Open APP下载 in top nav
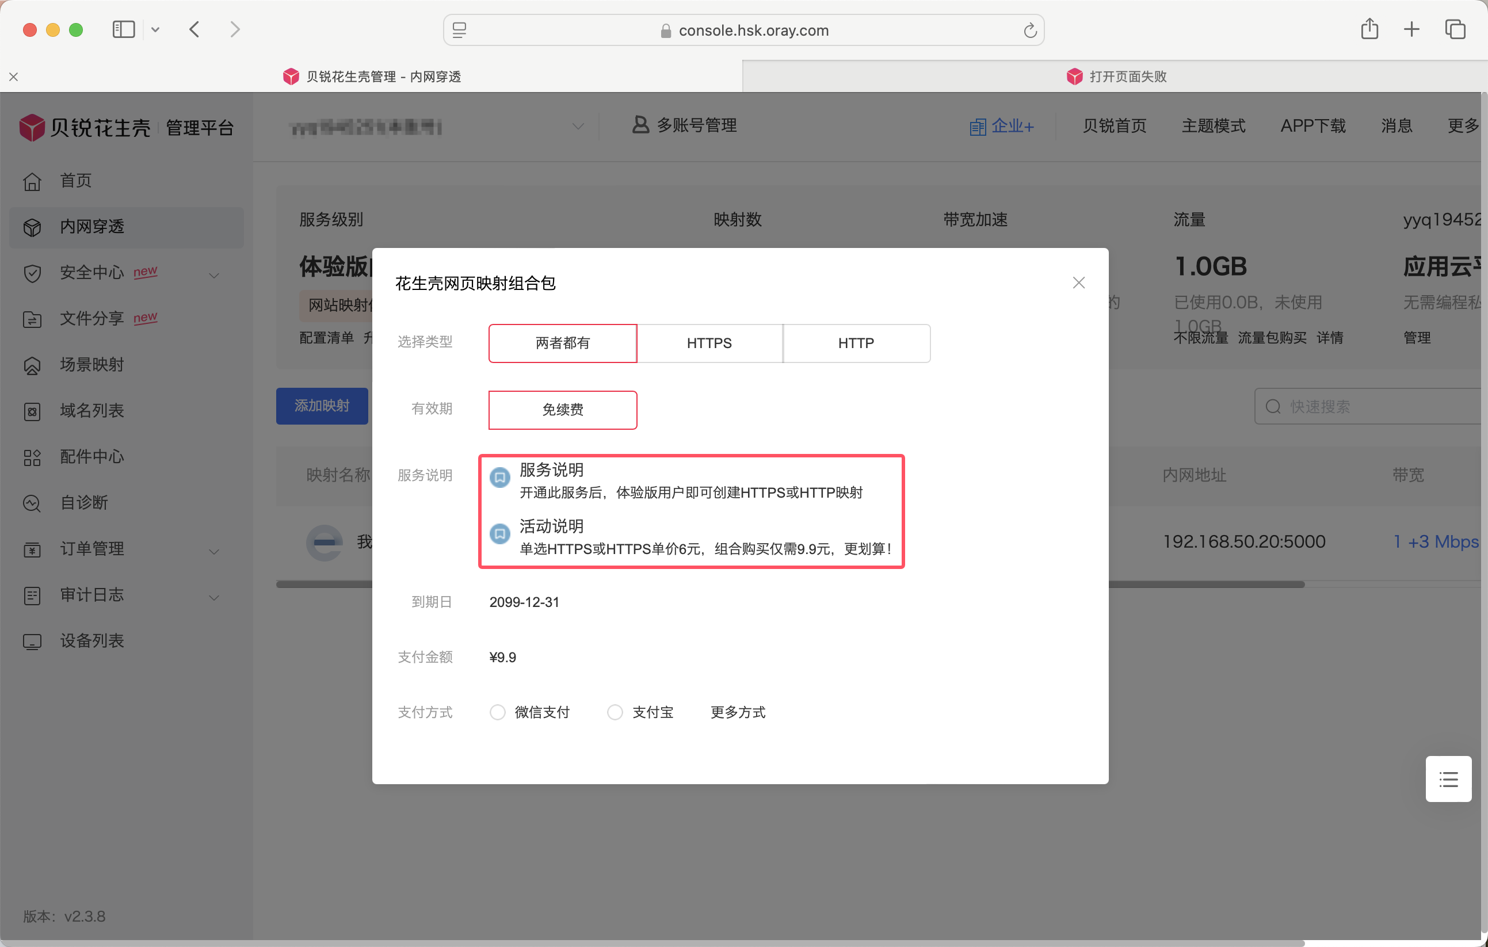The image size is (1488, 947). (1313, 126)
